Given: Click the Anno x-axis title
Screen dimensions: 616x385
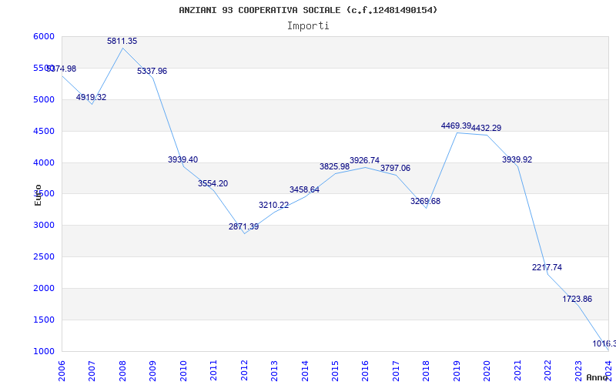Looking at the screenshot, I should tap(598, 377).
